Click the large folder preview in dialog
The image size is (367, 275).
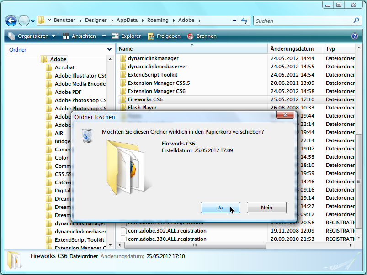(128, 167)
